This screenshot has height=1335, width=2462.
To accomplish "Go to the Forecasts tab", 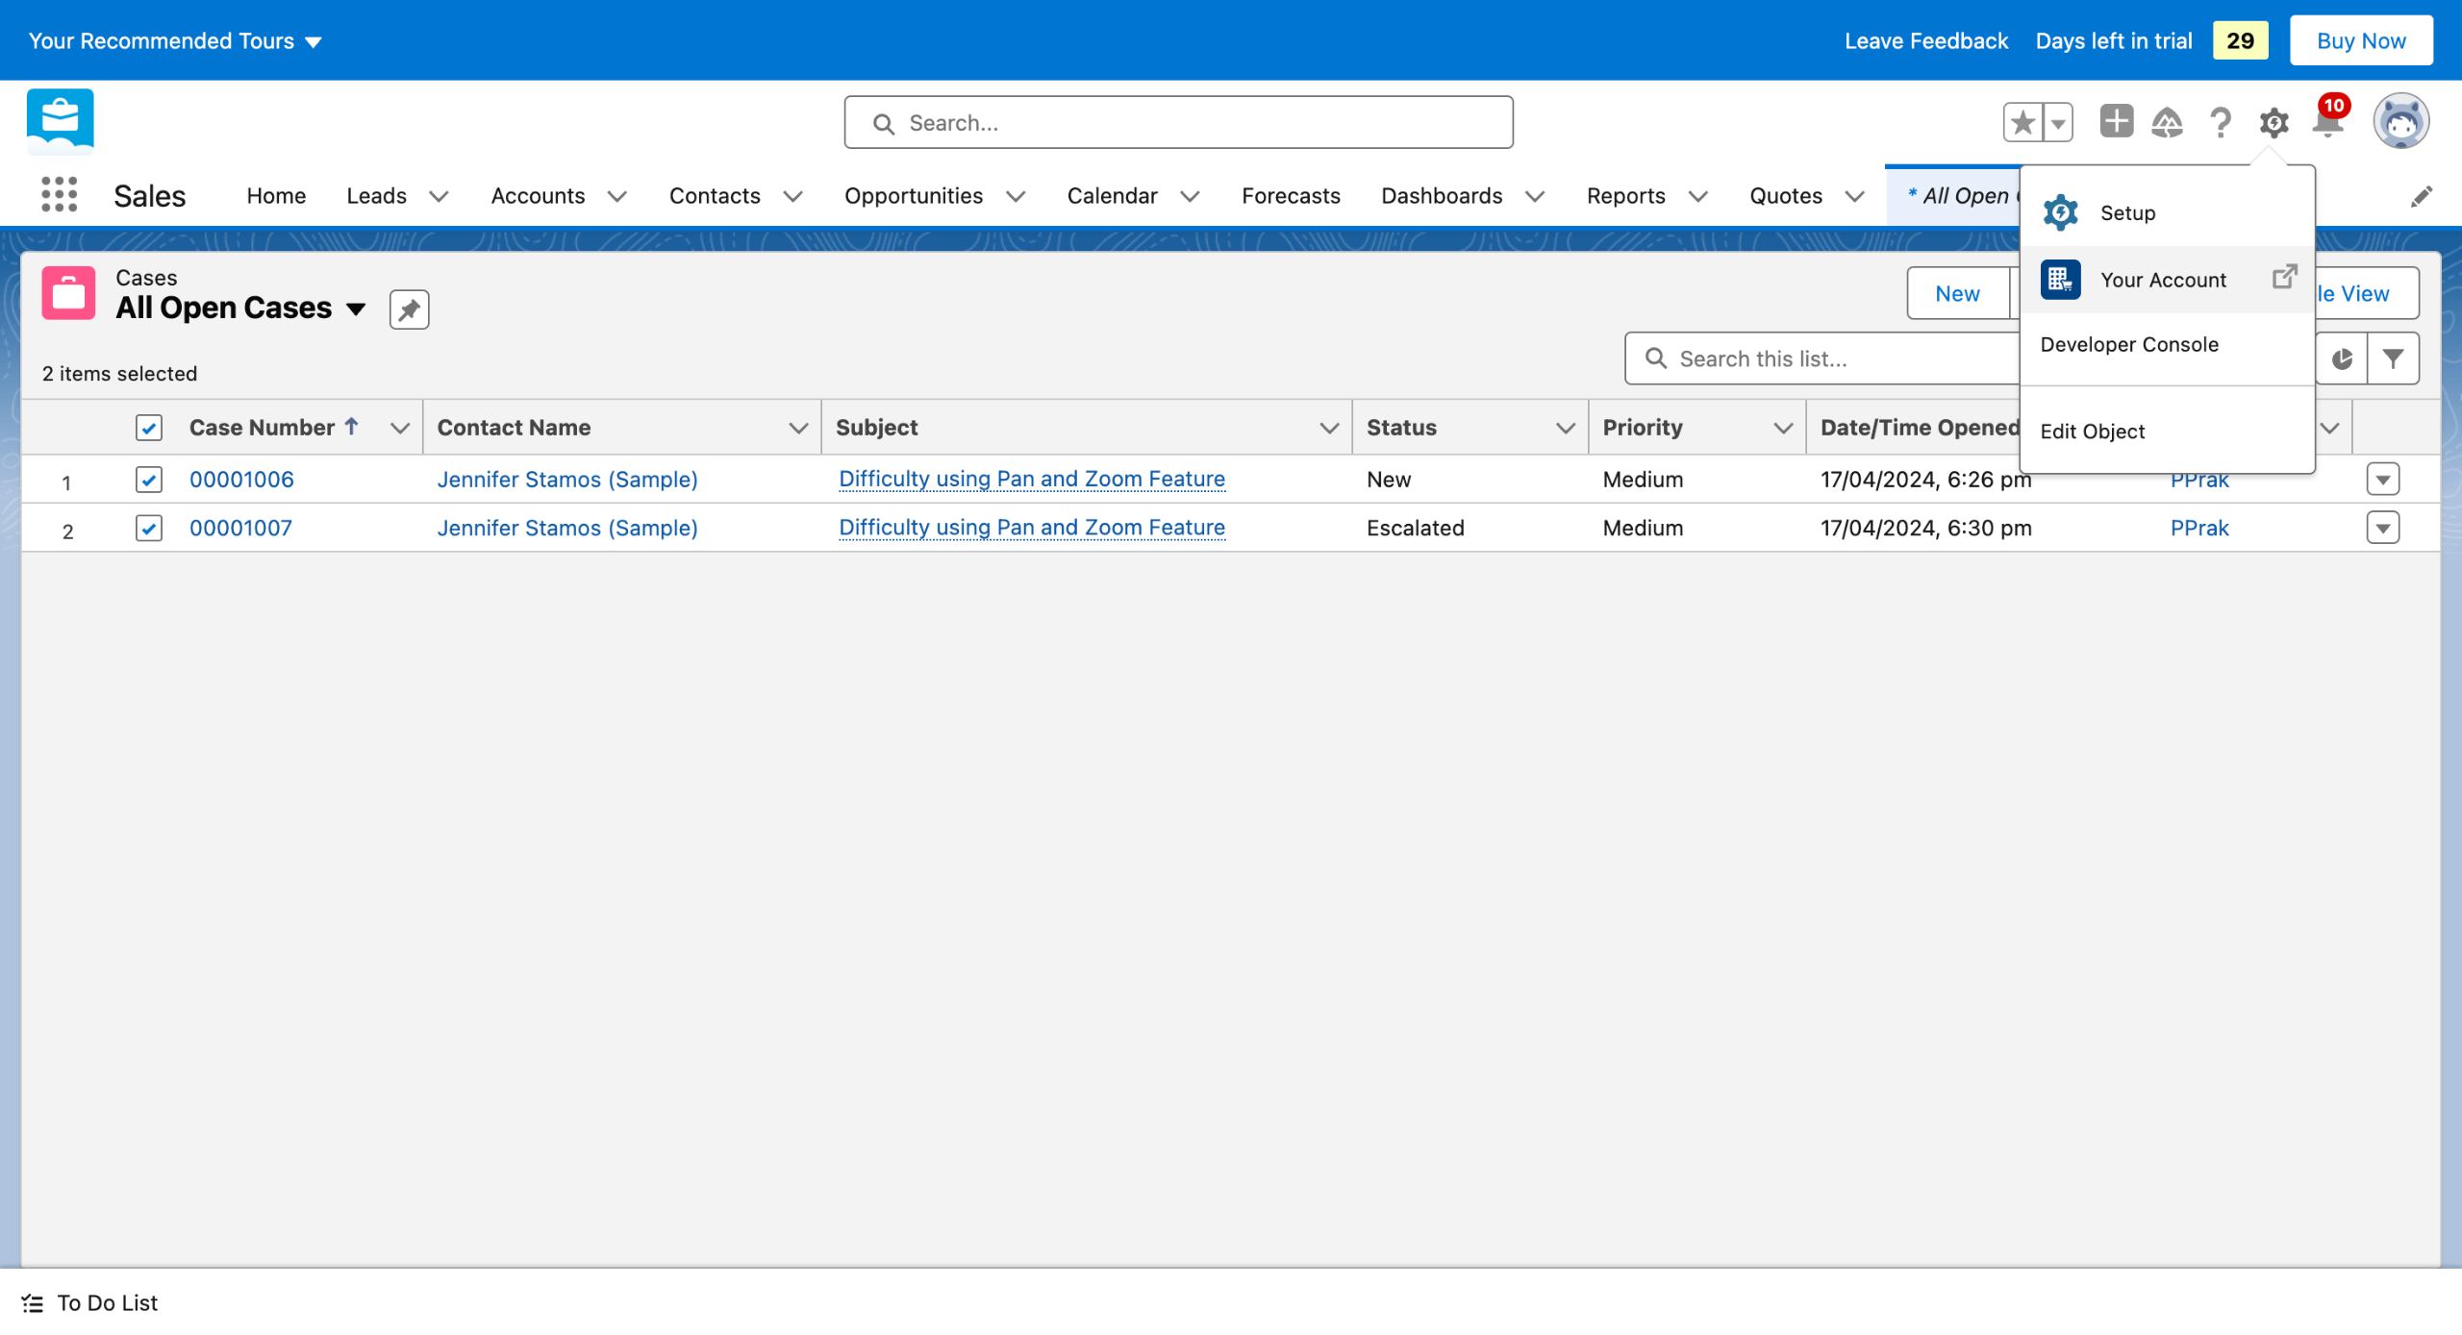I will coord(1290,196).
